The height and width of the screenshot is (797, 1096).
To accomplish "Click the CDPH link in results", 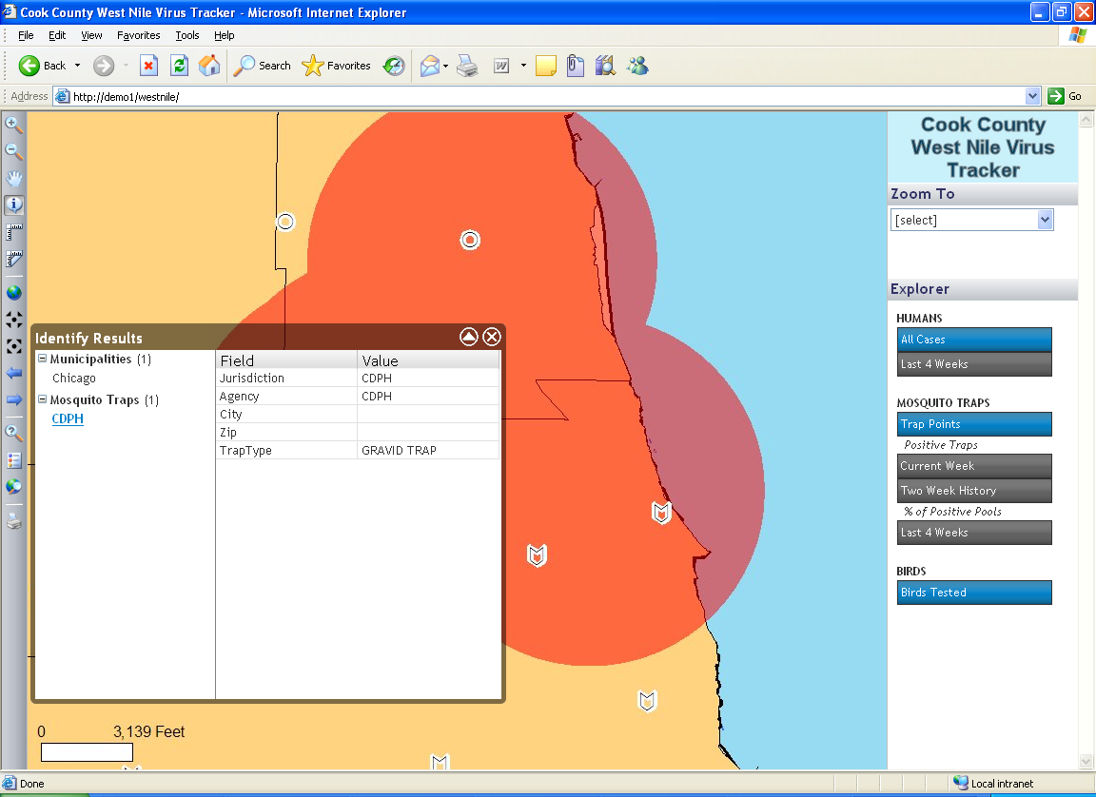I will coord(68,418).
